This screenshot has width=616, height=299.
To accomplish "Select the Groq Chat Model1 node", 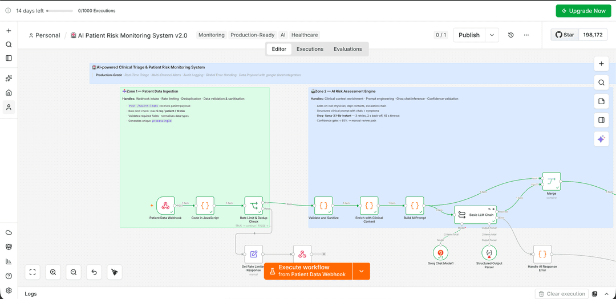I will [x=440, y=252].
